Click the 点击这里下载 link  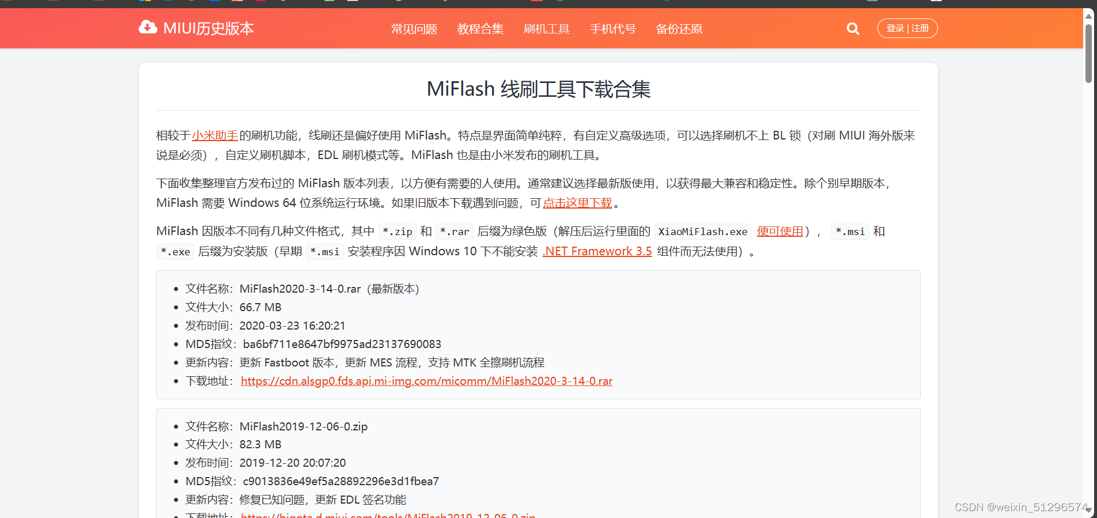pos(577,203)
